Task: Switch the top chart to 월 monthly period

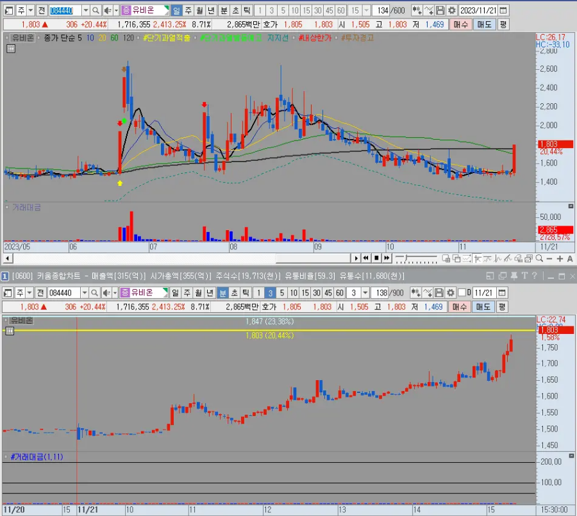Action: (199, 10)
